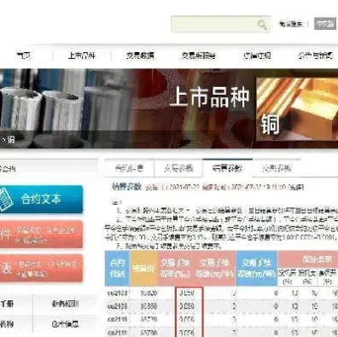Select the cu2111 contract cell
Screen dimensions: 338x337
pos(118,332)
